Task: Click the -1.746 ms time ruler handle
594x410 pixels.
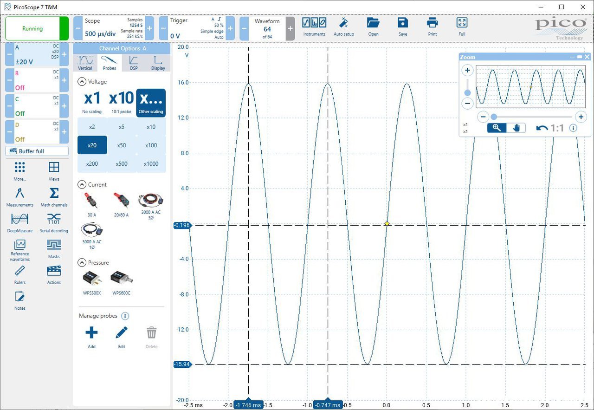Action: (x=248, y=405)
